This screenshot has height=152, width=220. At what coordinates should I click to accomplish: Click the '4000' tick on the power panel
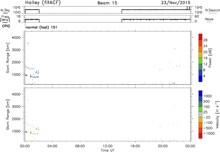tap(16, 38)
